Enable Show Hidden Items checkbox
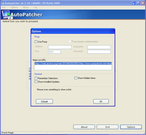Viewport: 146px width, 135px height. click(76, 78)
